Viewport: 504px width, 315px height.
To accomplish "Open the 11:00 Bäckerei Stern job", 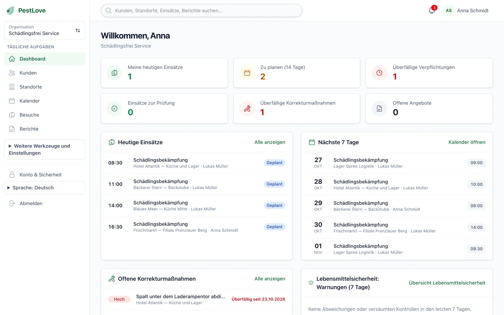I will tap(197, 184).
